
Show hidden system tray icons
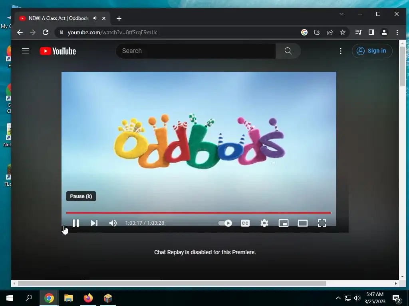click(338, 298)
